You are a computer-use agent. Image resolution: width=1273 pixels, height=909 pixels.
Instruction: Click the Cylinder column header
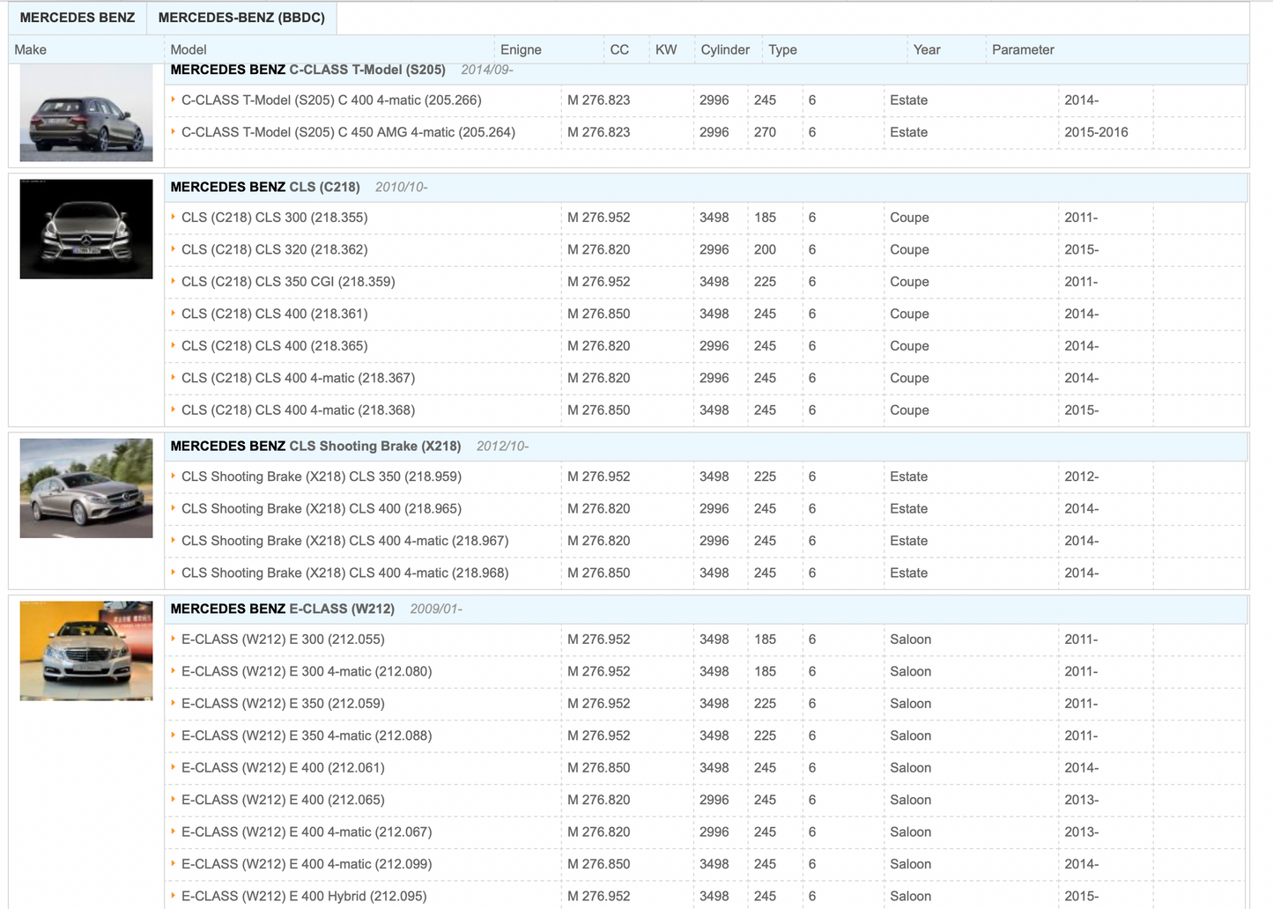pyautogui.click(x=725, y=50)
